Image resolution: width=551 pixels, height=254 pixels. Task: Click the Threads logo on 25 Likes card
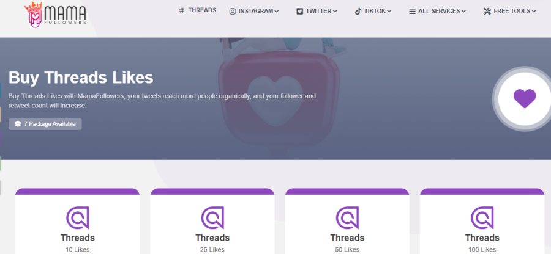tap(212, 218)
